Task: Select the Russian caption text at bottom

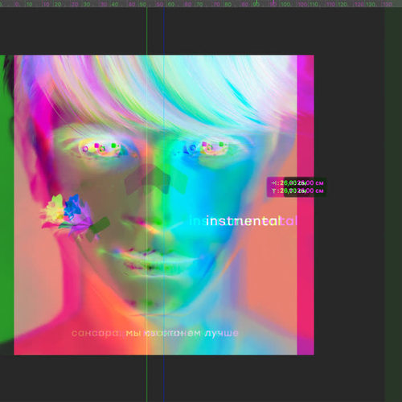Action: click(x=155, y=333)
